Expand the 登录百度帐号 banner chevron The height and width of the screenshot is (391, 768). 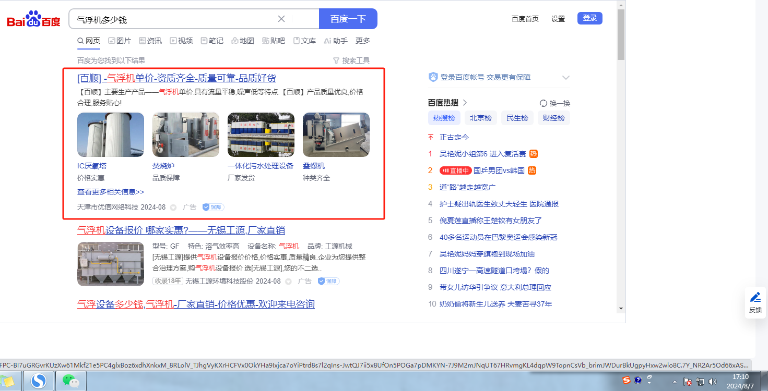(565, 77)
